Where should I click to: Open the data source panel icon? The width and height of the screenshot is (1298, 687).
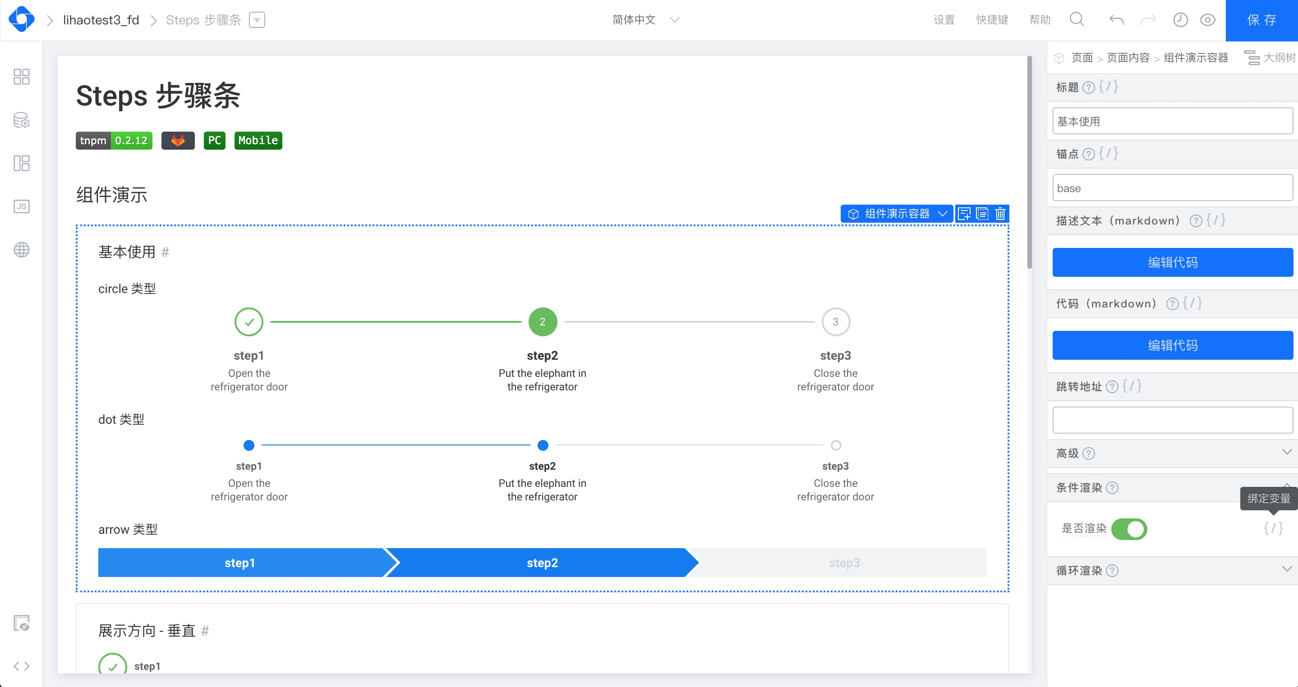click(x=21, y=120)
